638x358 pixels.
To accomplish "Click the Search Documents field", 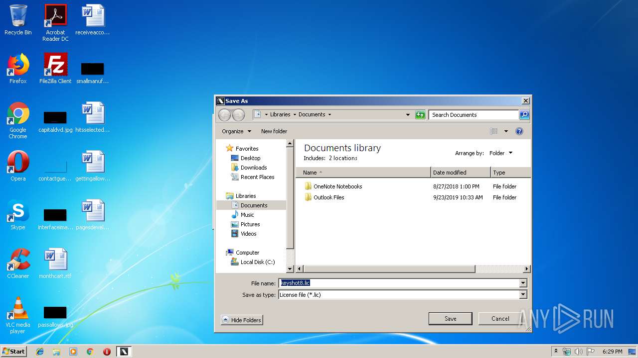I will click(x=474, y=115).
